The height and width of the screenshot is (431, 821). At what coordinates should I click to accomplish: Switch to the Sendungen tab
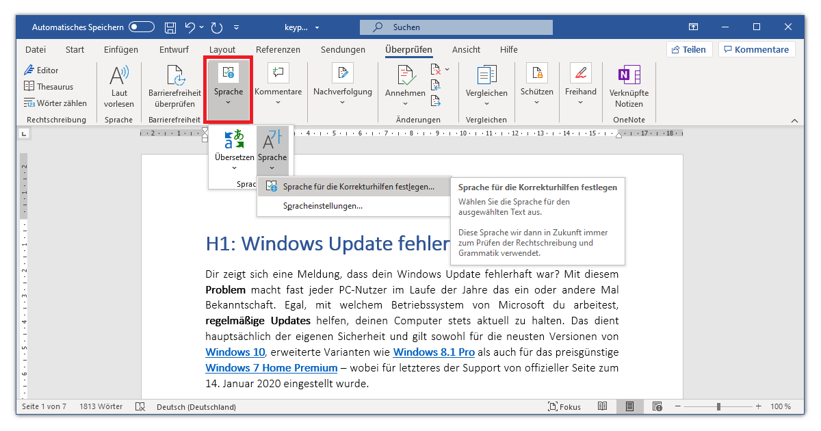[343, 49]
